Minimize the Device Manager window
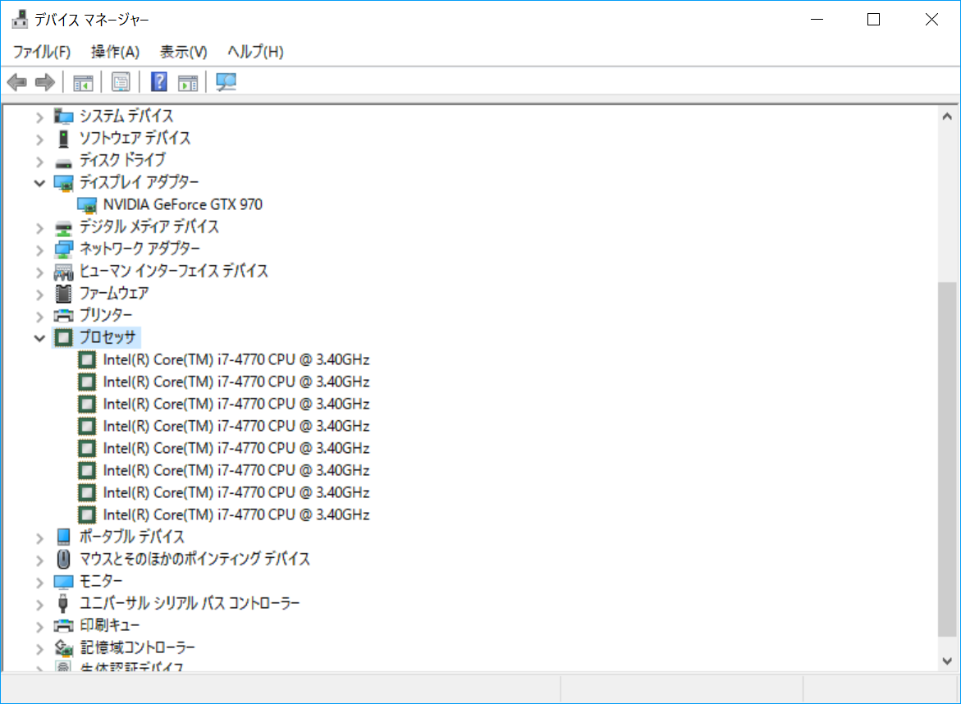Screen dimensions: 961x704 (817, 20)
